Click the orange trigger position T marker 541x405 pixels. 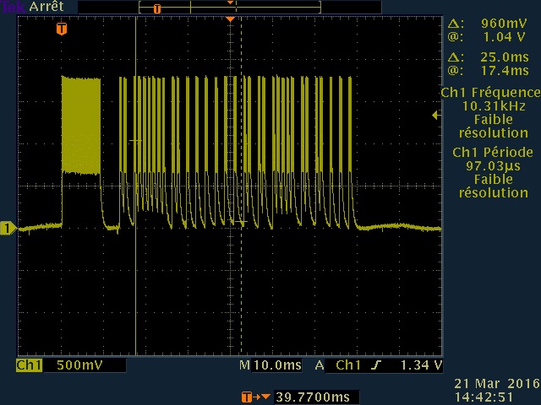tap(62, 29)
